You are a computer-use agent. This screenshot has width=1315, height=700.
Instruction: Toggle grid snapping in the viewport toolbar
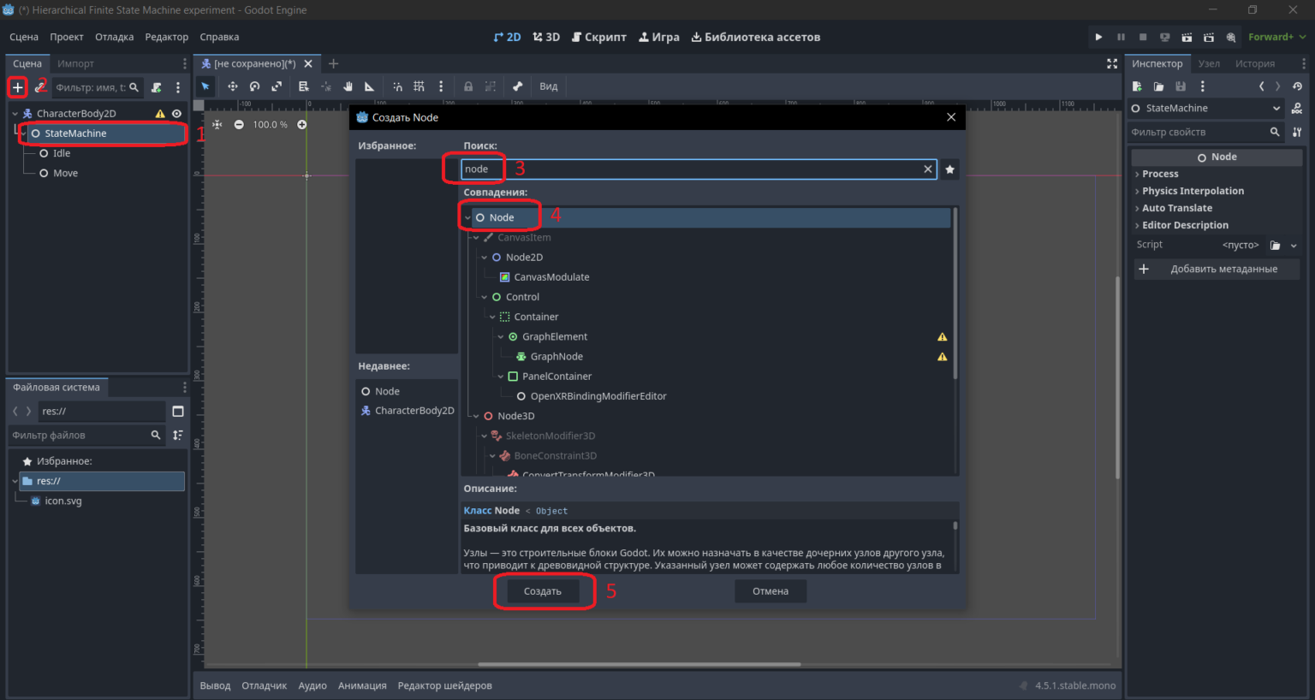419,86
